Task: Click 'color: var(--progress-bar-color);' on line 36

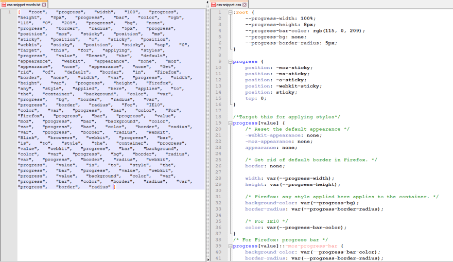Action: tap(296, 228)
